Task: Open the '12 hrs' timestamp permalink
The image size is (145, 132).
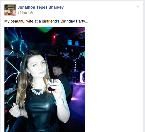Action: (22, 13)
